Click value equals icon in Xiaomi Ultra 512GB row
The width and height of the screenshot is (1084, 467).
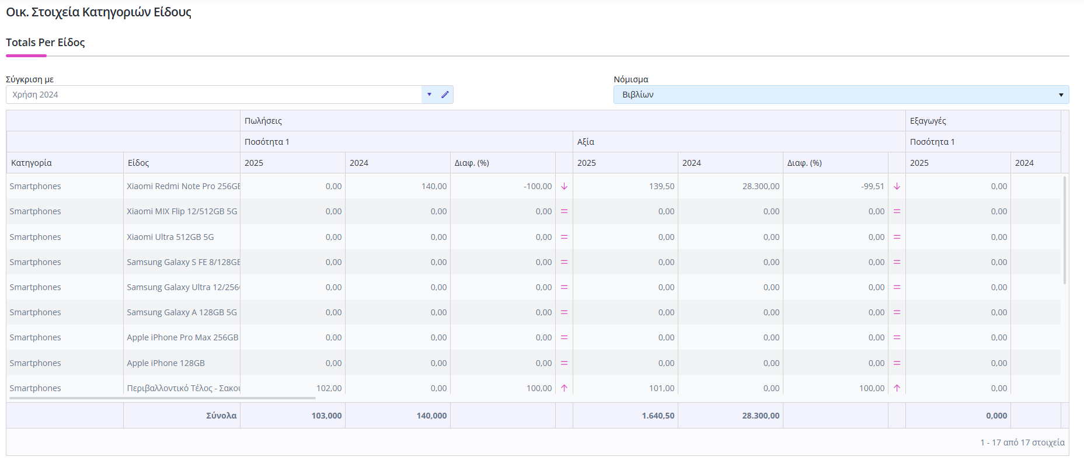pyautogui.click(x=897, y=237)
